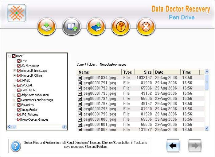The image size is (215, 157).
Task: Select the New-Quetes-Images folder label
Action: (x=35, y=119)
